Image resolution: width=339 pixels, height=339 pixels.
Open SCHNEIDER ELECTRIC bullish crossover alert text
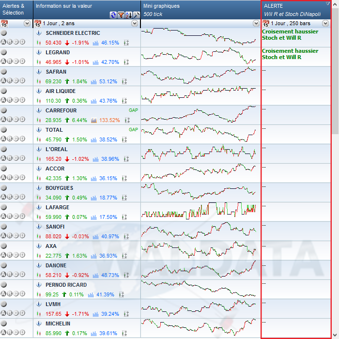pos(290,34)
